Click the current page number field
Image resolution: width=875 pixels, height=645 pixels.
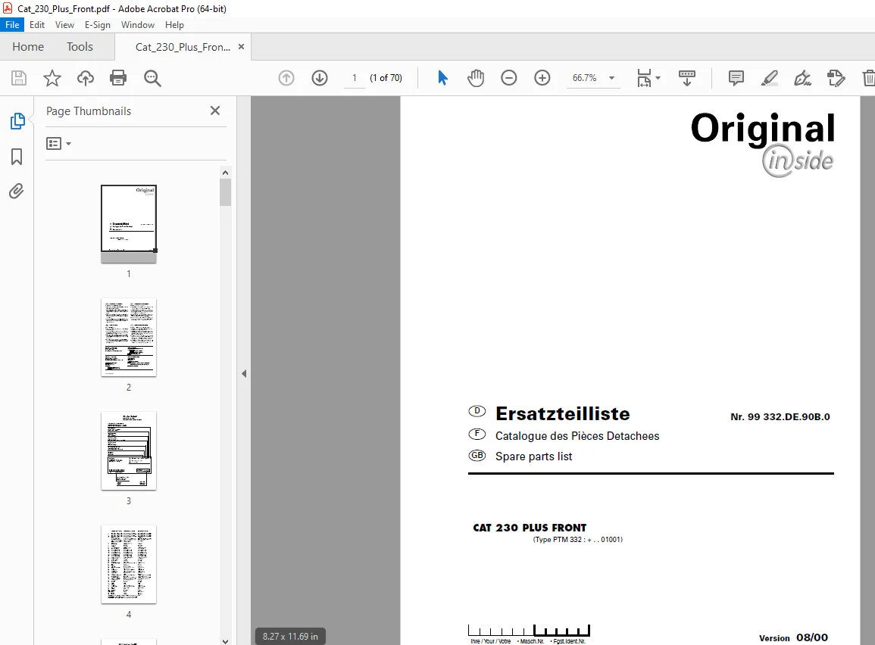355,78
